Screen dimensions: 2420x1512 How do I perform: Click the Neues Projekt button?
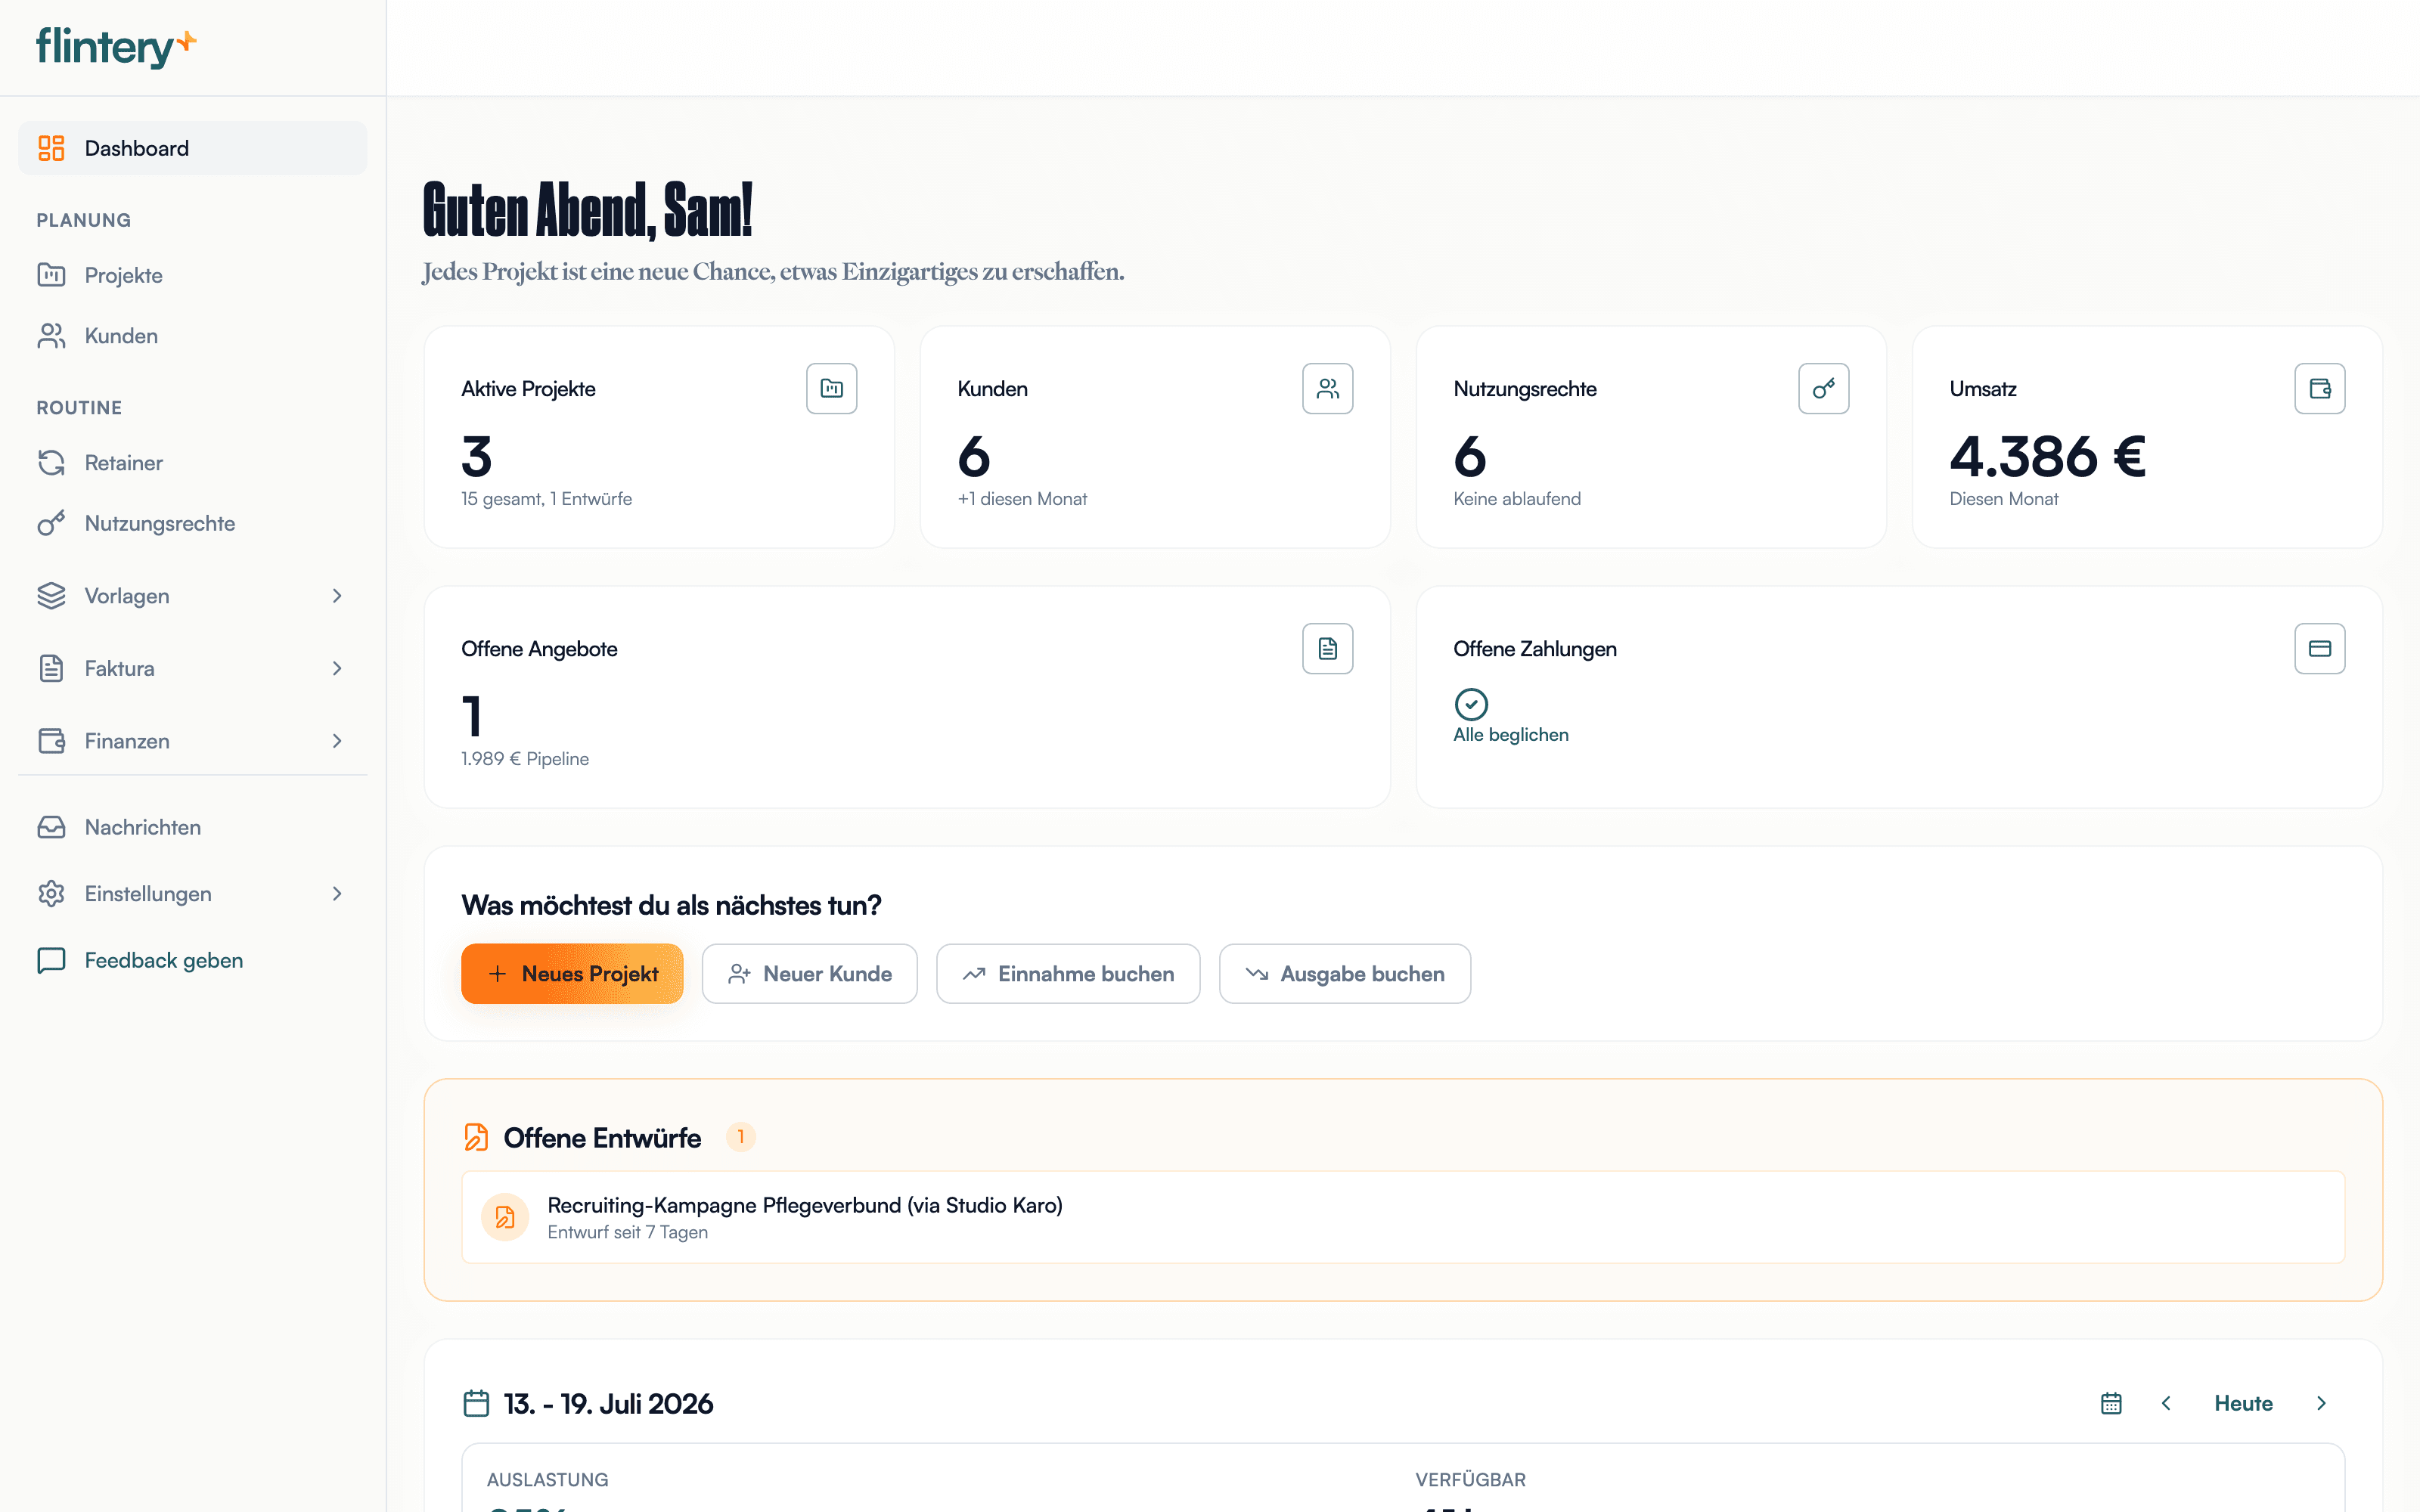click(572, 974)
